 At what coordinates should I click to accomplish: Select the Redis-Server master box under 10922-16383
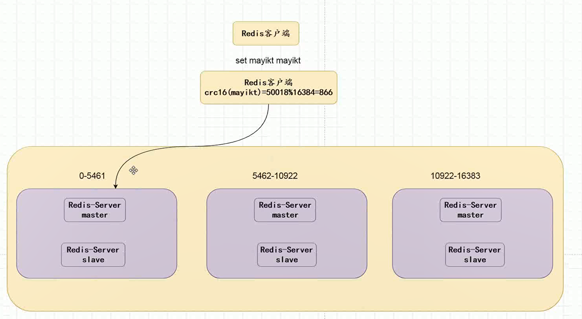[470, 210]
